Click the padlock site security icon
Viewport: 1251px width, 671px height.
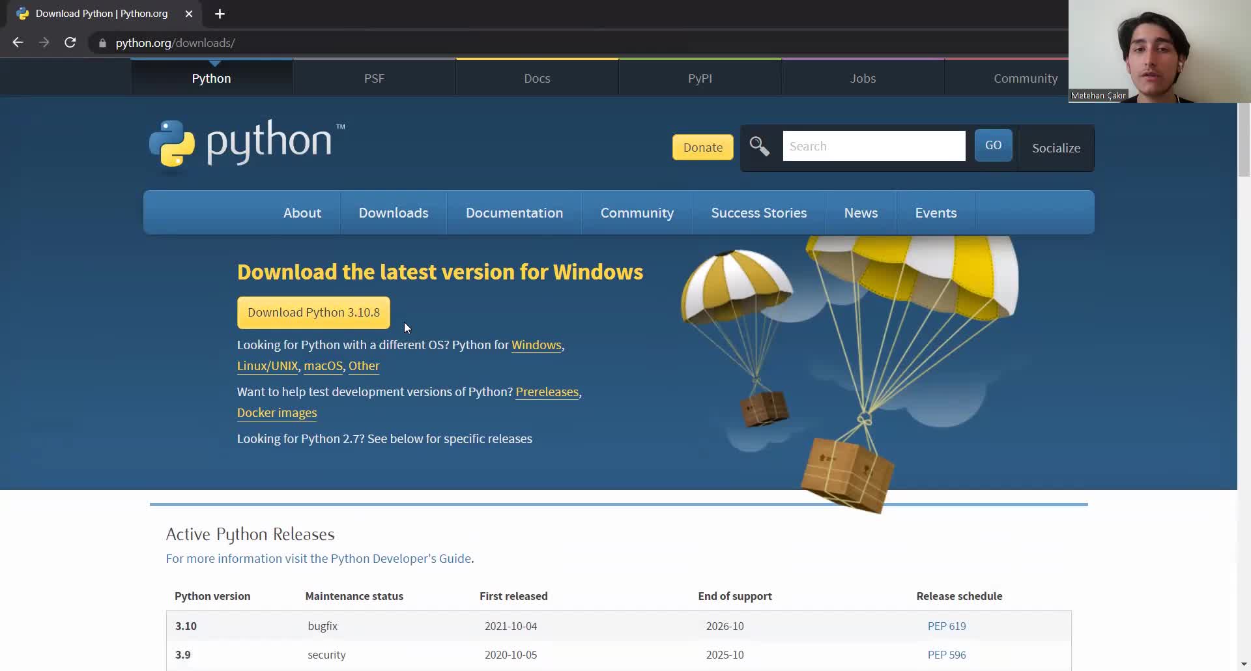102,43
